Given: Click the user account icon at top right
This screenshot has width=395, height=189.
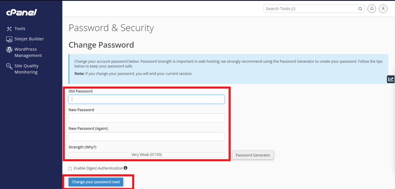Looking at the screenshot, I should (383, 8).
